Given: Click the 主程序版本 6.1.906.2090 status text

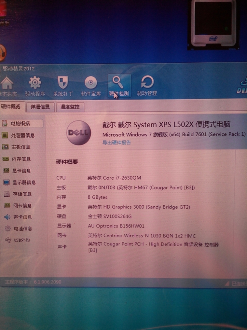Looking at the screenshot, I should [x=33, y=282].
